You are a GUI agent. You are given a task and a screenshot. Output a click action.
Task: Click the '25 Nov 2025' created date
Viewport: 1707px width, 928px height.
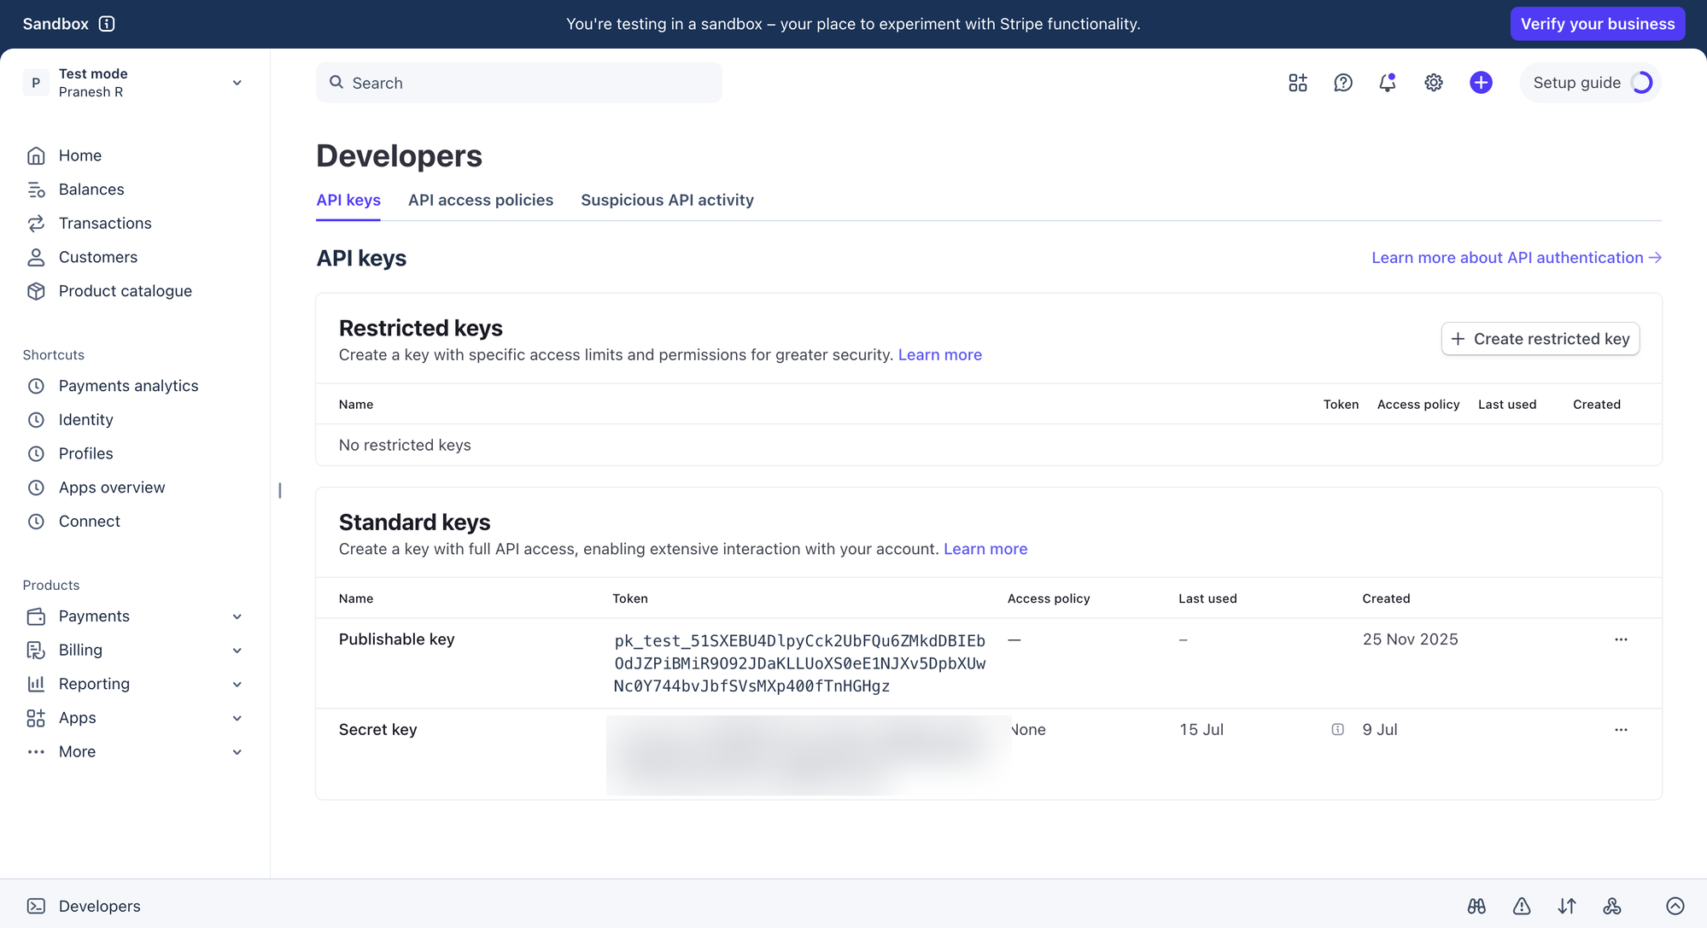1410,639
